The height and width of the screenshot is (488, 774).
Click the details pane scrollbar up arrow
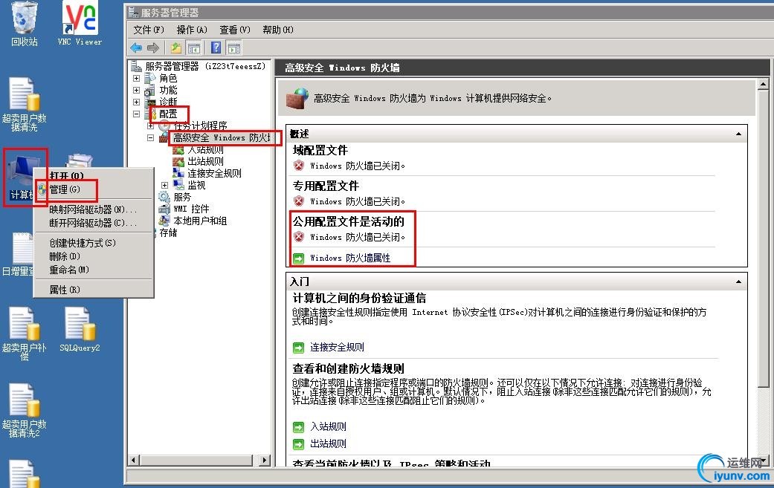pyautogui.click(x=763, y=84)
